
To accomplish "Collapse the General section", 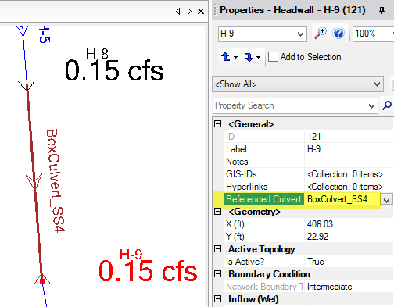I will coord(217,124).
